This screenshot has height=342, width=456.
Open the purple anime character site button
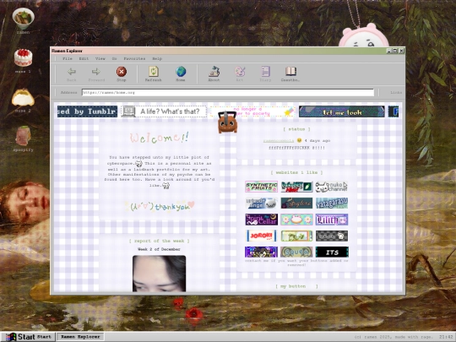tap(261, 252)
